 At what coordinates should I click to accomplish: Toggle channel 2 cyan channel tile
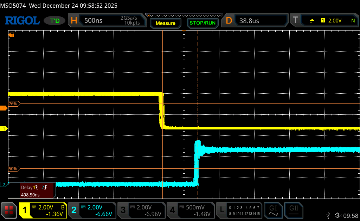tap(92, 210)
